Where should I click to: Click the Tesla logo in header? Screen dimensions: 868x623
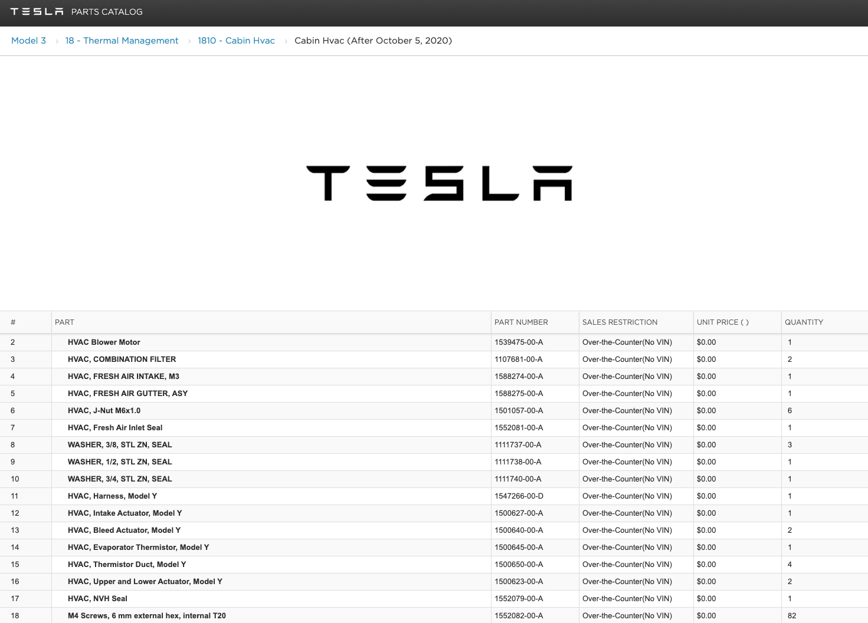(37, 12)
